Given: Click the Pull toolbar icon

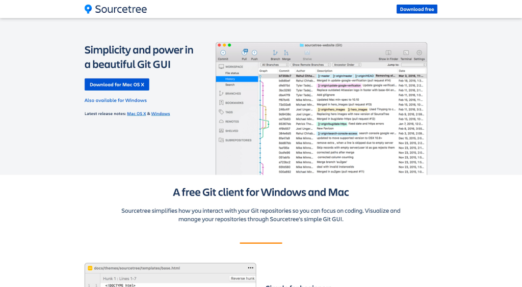Looking at the screenshot, I should [x=244, y=52].
